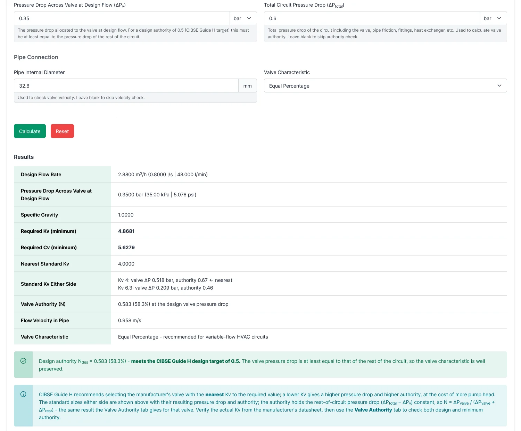Screen dimensions: 521x431
Task: Click the mm unit label beside pipe diameter
Action: click(x=248, y=86)
